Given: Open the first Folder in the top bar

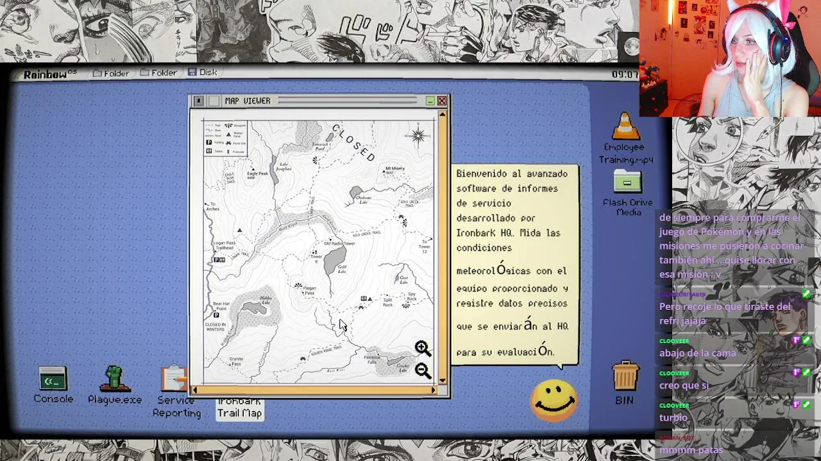Looking at the screenshot, I should (x=111, y=73).
